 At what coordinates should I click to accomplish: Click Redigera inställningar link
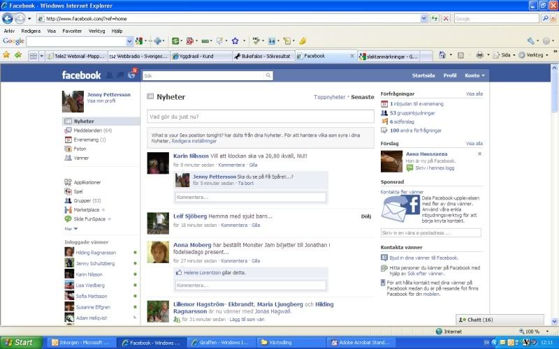tap(194, 141)
